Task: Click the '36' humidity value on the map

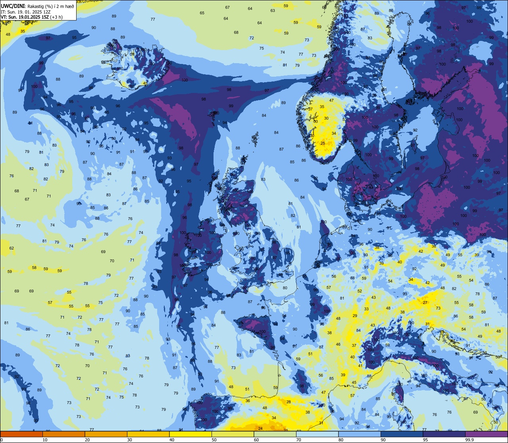Action: 248,401
